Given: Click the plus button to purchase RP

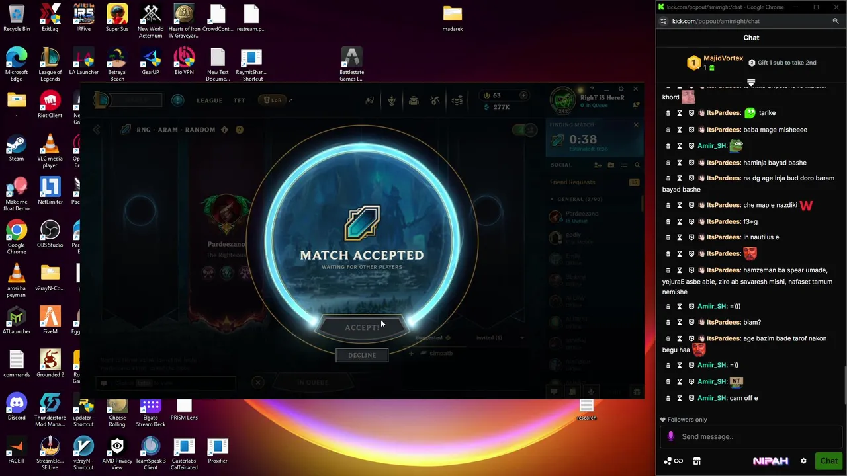Looking at the screenshot, I should click(523, 95).
